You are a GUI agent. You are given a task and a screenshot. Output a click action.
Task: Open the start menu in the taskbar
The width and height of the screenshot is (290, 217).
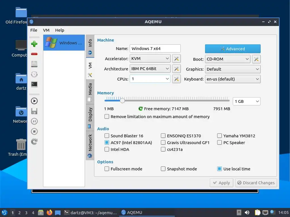pyautogui.click(x=5, y=212)
